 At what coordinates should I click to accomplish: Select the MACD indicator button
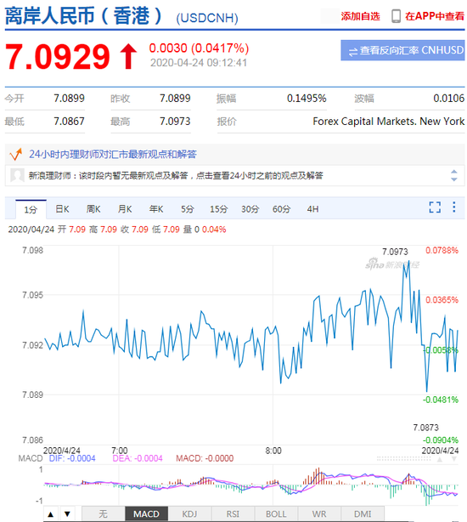pyautogui.click(x=146, y=514)
